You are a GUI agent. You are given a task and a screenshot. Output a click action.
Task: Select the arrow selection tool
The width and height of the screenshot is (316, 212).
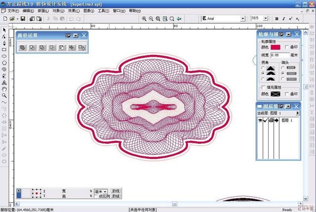click(4, 30)
